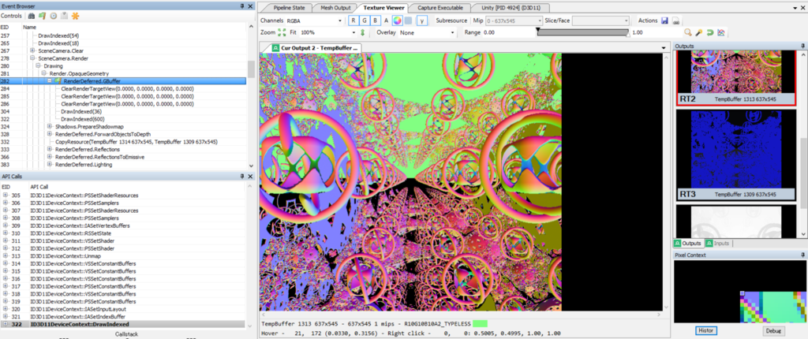Toggle the checkerboard background square button
The width and height of the screenshot is (808, 339).
tap(408, 20)
